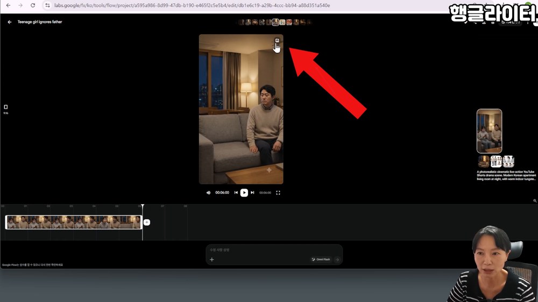Select the video clip on timeline
538x302 pixels.
tap(73, 222)
